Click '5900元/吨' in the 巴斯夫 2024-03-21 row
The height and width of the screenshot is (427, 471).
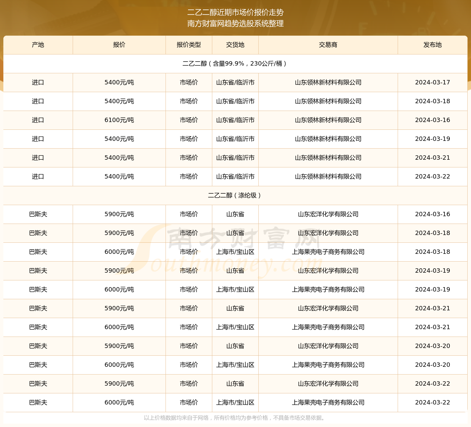[119, 308]
